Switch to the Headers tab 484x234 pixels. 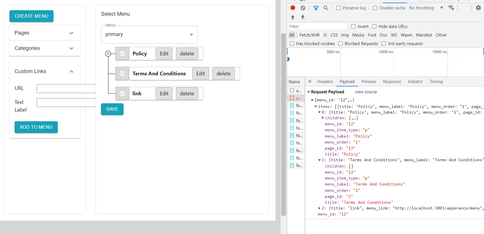coord(325,82)
